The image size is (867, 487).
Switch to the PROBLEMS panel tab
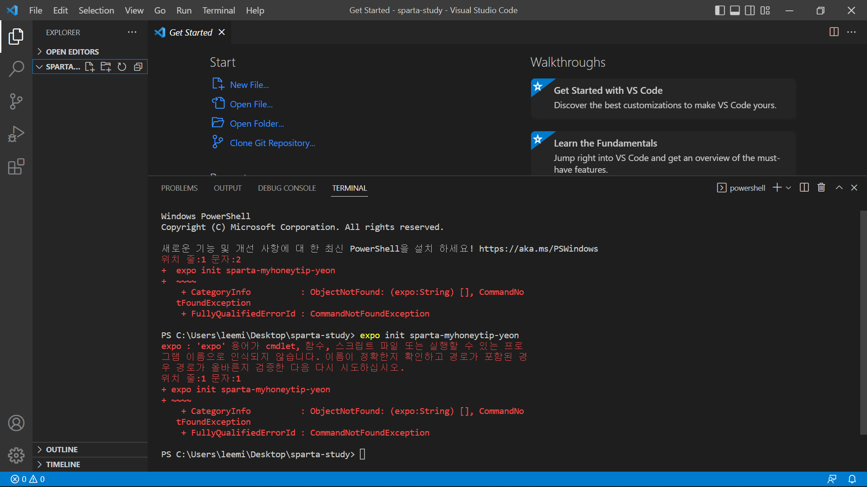tap(179, 188)
